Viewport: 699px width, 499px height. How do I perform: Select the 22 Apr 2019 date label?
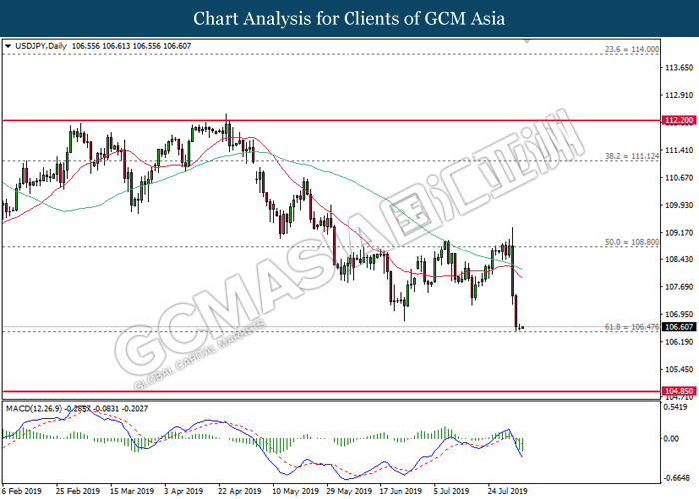tap(240, 491)
